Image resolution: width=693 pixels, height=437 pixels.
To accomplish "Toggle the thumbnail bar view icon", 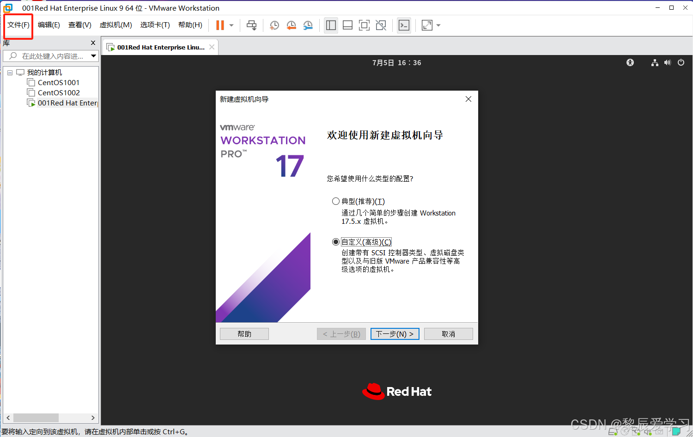I will 347,25.
